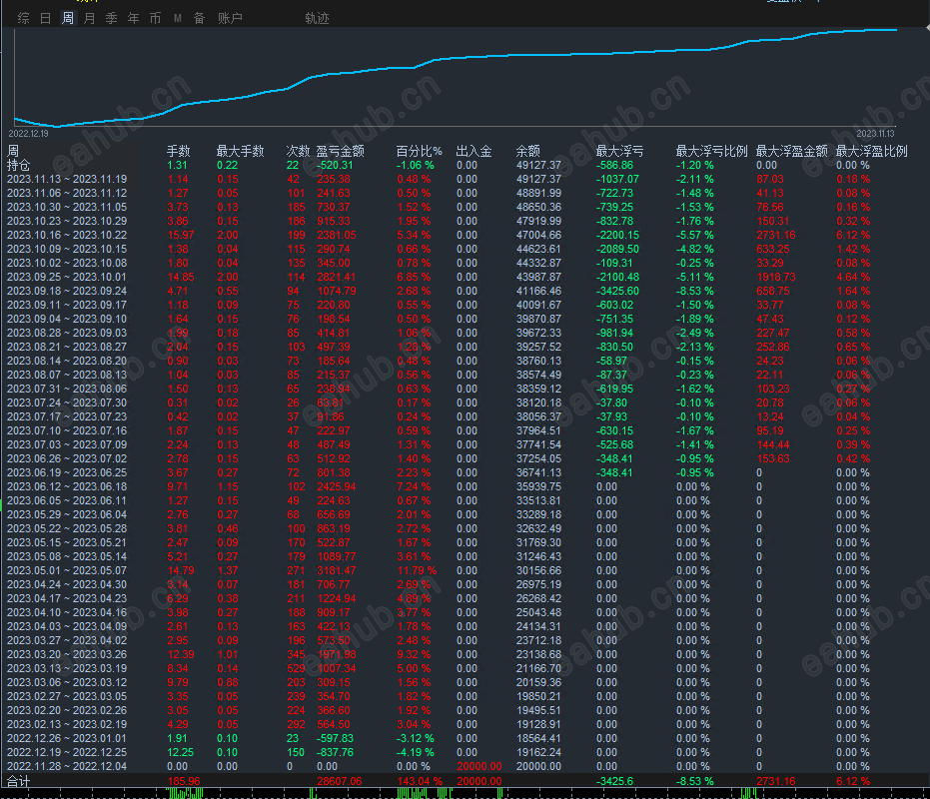Select row 2023.02.27 ~ 2023.03.05
This screenshot has height=799, width=930.
465,696
